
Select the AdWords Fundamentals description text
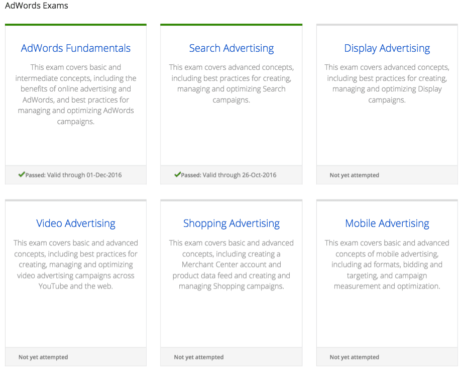tap(76, 95)
